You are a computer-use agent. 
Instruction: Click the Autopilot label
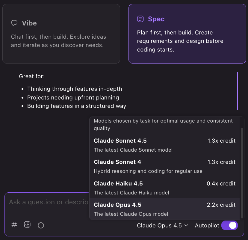point(207,225)
